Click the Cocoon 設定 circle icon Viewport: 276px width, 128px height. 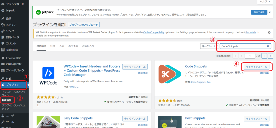tap(3, 58)
